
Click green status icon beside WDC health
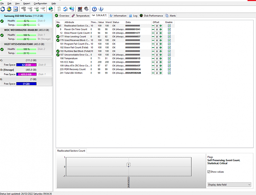(2, 35)
